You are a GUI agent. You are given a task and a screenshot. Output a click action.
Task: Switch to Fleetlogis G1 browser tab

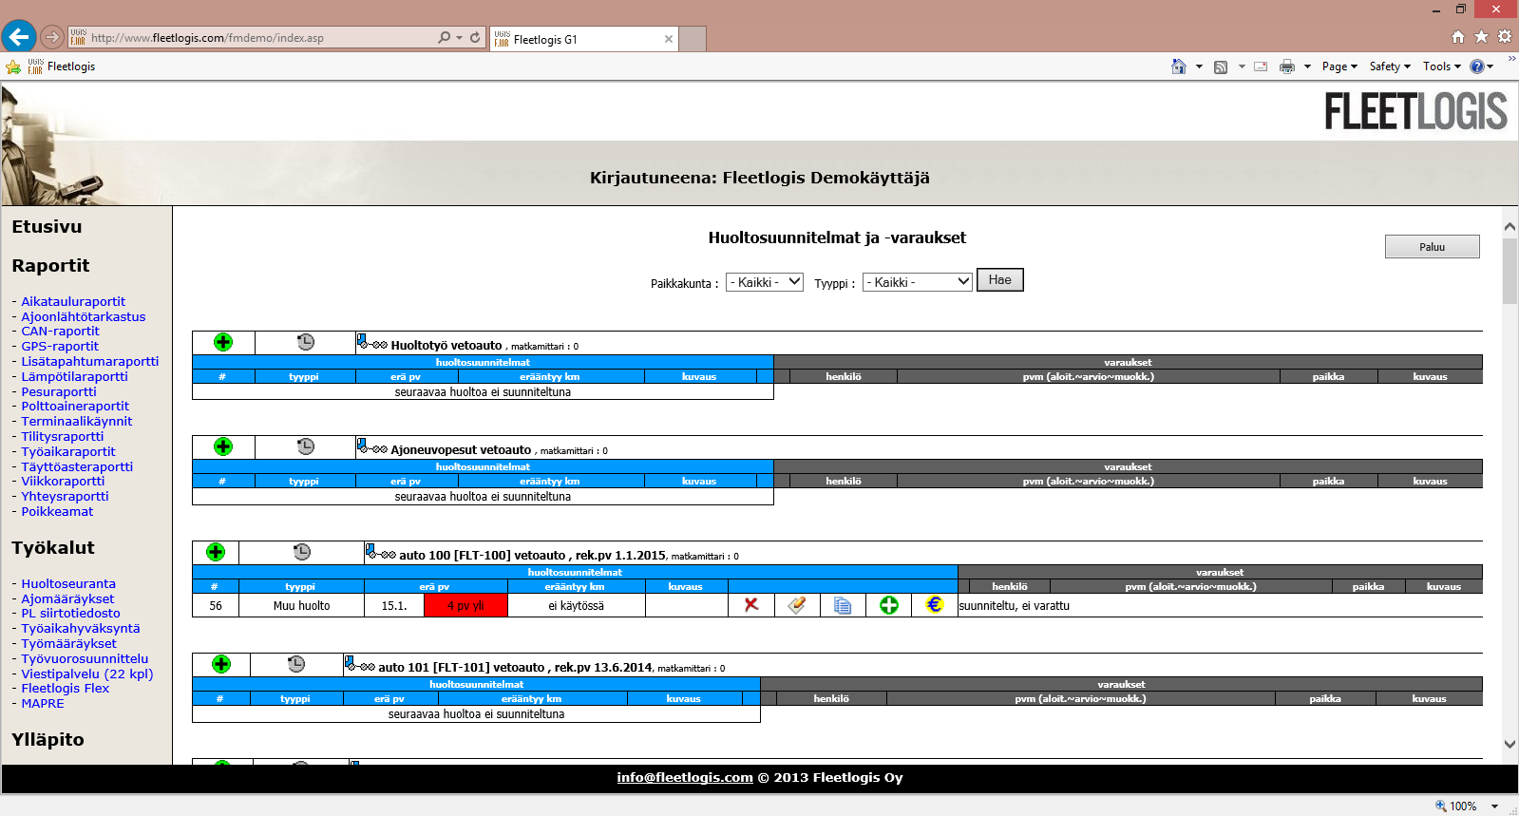pos(583,39)
